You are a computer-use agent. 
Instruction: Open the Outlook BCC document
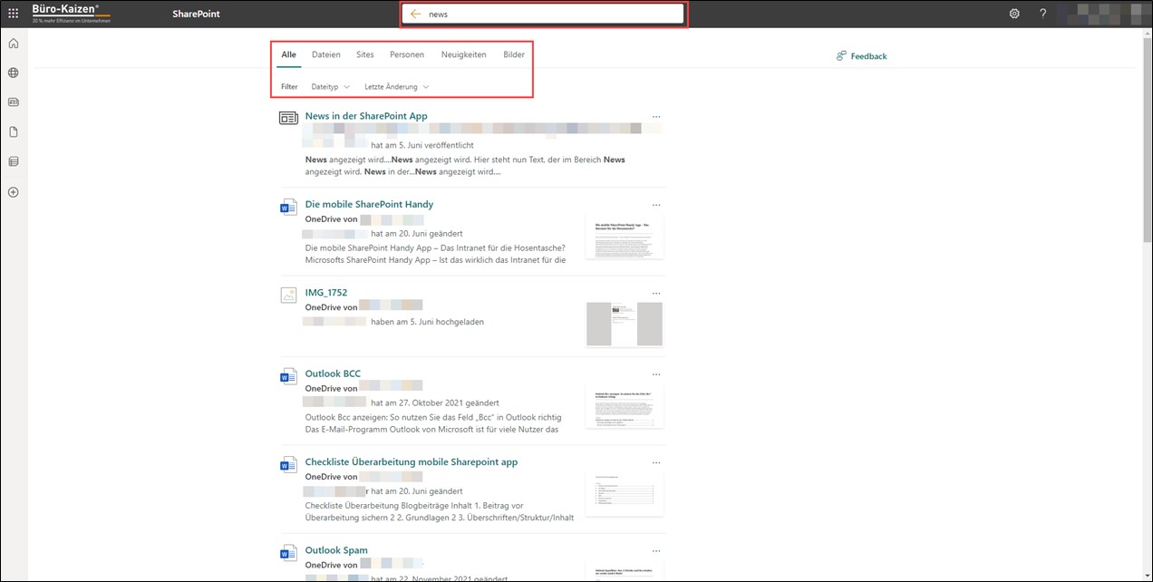coord(333,373)
